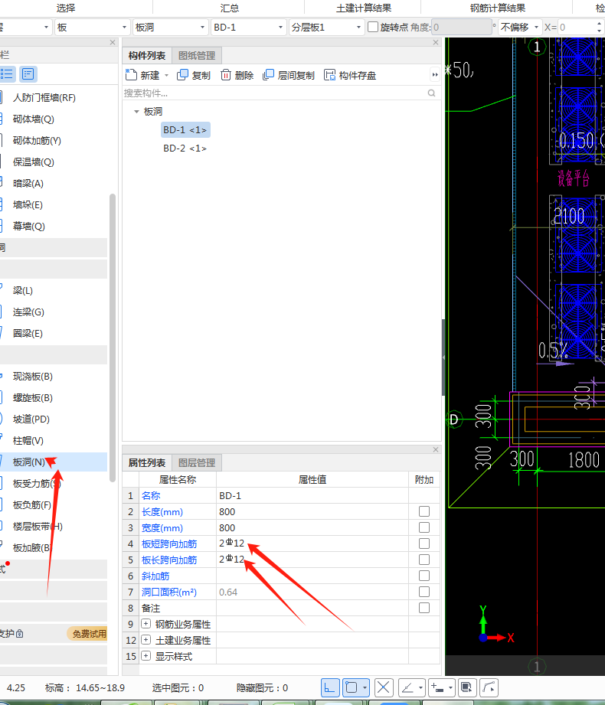Click the rectangle snap icon in status bar
605x705 pixels.
pos(352,687)
